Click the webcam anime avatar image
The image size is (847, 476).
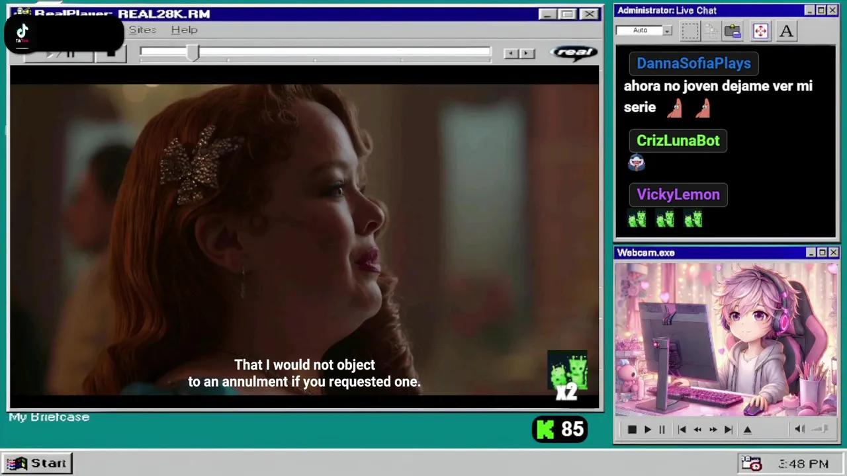(x=726, y=340)
